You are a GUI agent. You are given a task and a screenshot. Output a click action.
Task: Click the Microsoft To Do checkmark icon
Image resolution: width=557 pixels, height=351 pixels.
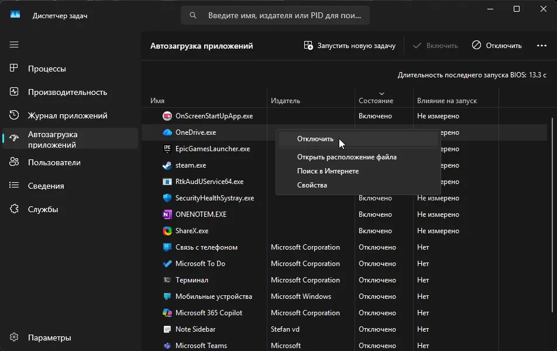tap(167, 264)
